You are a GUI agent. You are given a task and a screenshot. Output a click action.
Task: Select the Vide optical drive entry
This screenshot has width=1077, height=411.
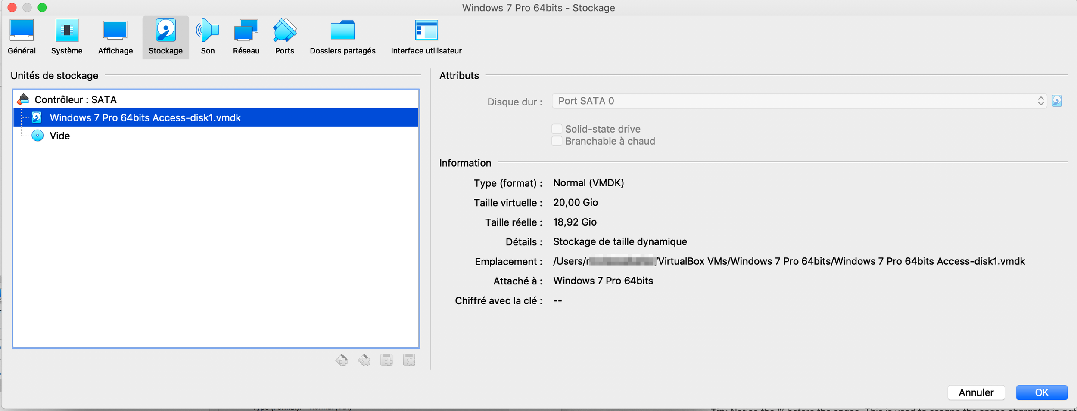(x=216, y=136)
